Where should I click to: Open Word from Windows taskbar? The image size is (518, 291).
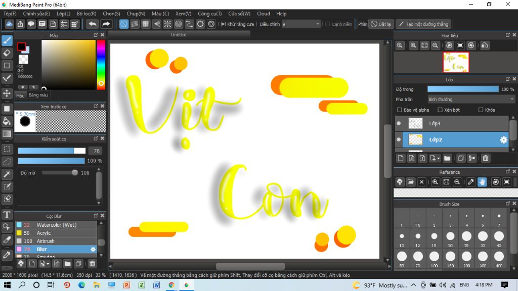click(157, 285)
